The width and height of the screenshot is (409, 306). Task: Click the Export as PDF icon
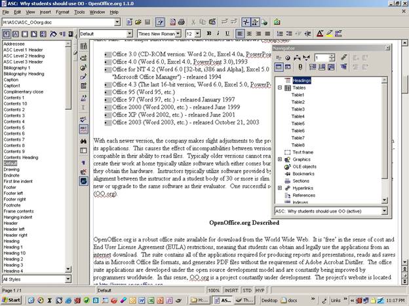point(172,22)
